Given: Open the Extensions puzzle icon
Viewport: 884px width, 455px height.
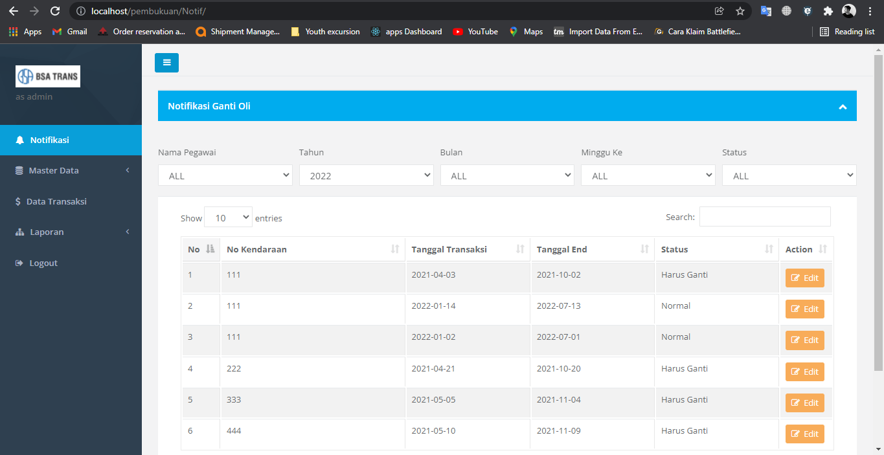Looking at the screenshot, I should click(x=828, y=11).
